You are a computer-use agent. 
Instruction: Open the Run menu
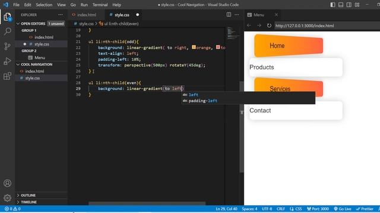point(84,5)
